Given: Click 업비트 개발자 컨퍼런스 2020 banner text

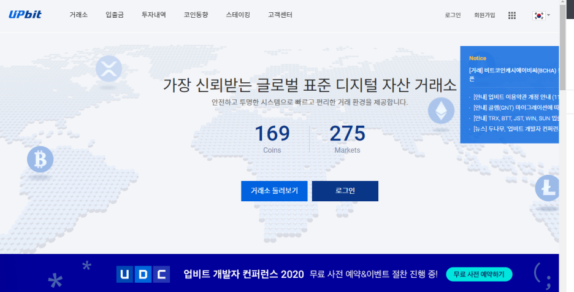Looking at the screenshot, I should point(244,274).
